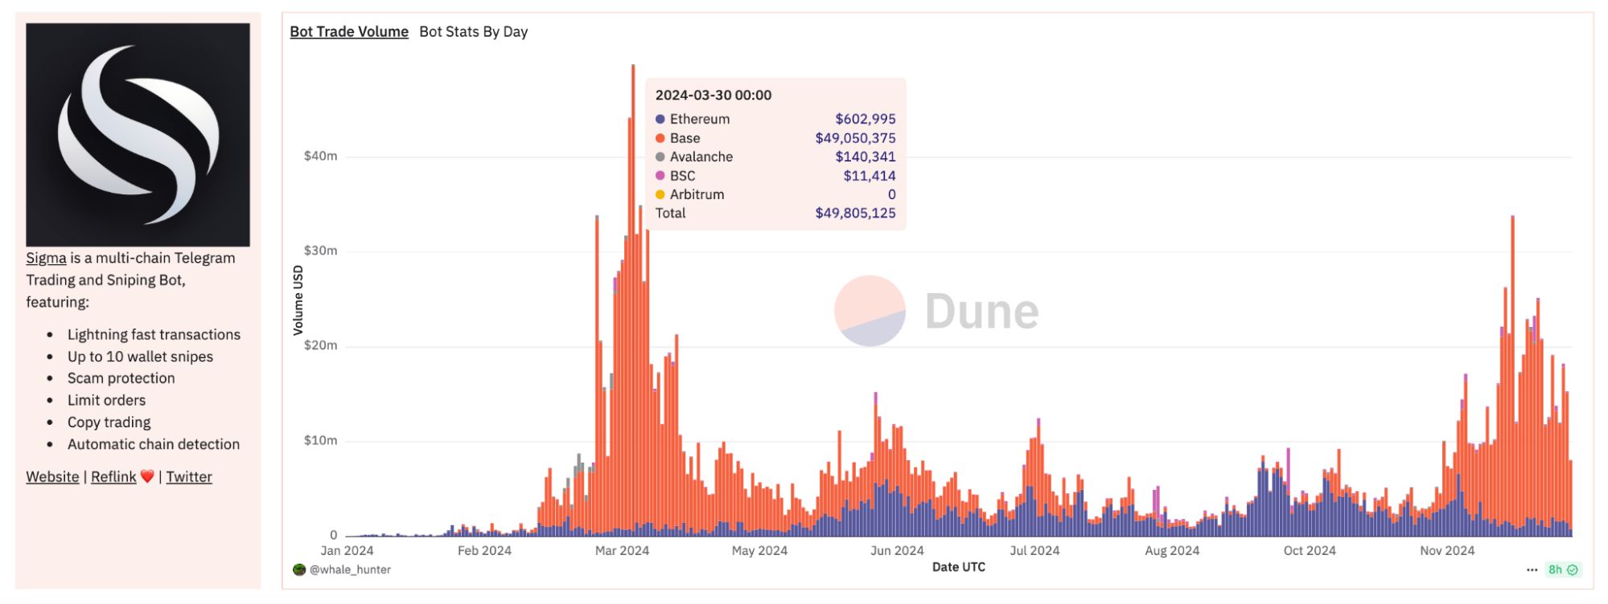Click the red heart emoji icon

tap(147, 476)
